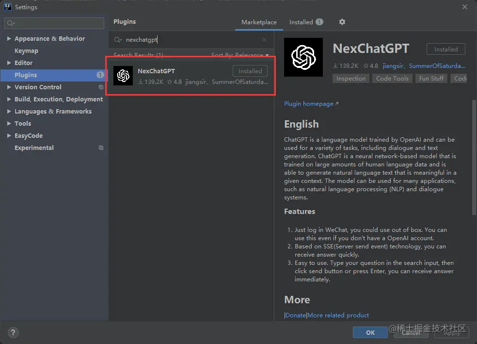Select NexChatGPT name in search results
This screenshot has width=477, height=344.
pos(156,71)
